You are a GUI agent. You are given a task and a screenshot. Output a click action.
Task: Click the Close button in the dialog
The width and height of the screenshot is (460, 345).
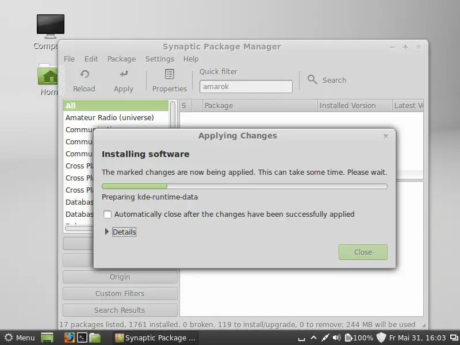[363, 252]
